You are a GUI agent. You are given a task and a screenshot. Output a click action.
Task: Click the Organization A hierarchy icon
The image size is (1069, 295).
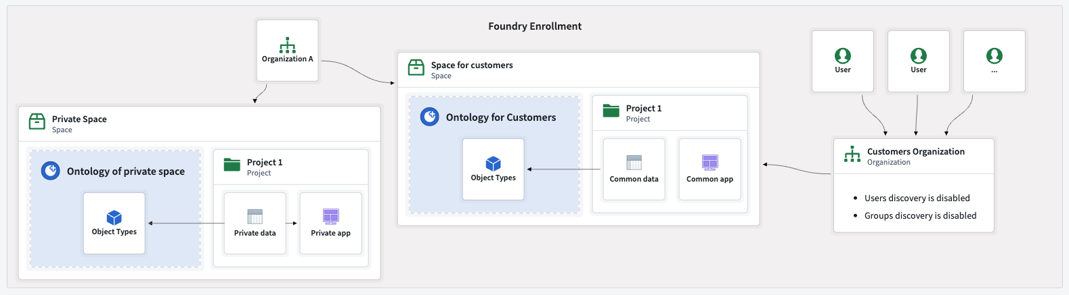[288, 45]
